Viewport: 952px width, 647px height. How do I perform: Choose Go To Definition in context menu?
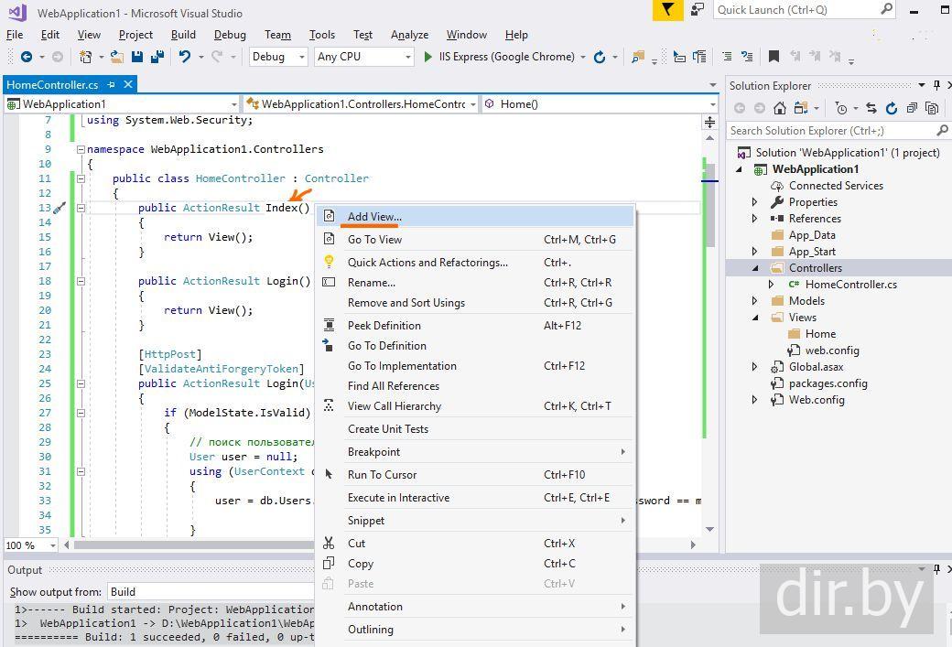tap(386, 346)
